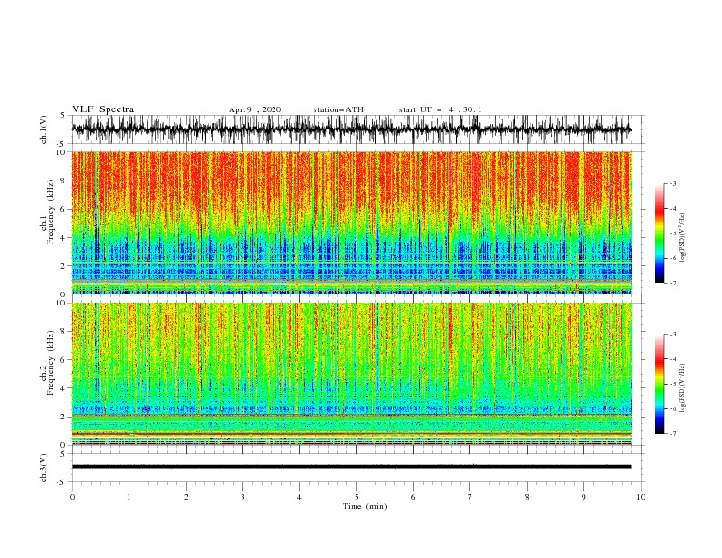Select the "start UT = 4 :30: 1" text
722x558 pixels.
(x=440, y=109)
